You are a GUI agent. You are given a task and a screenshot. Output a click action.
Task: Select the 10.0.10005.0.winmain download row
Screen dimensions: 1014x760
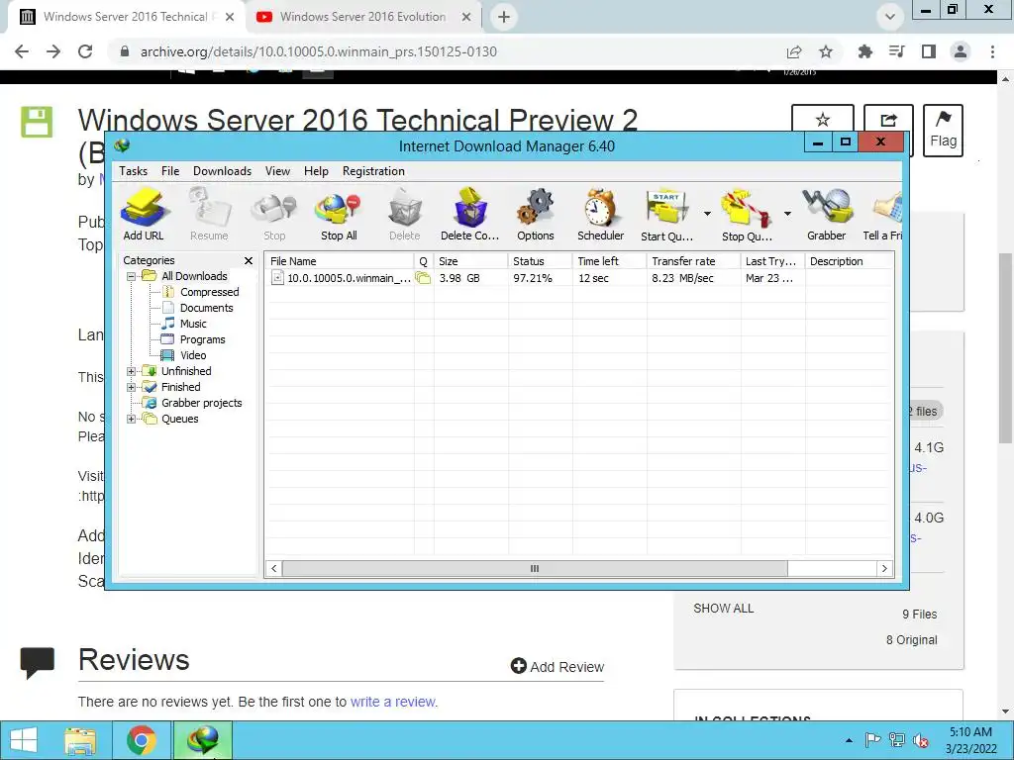click(x=578, y=278)
